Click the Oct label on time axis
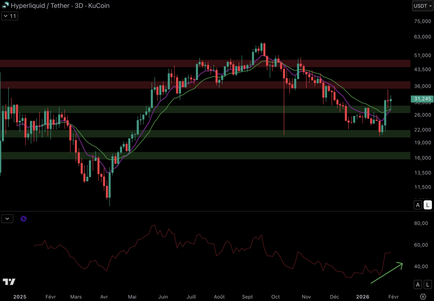 click(x=275, y=297)
